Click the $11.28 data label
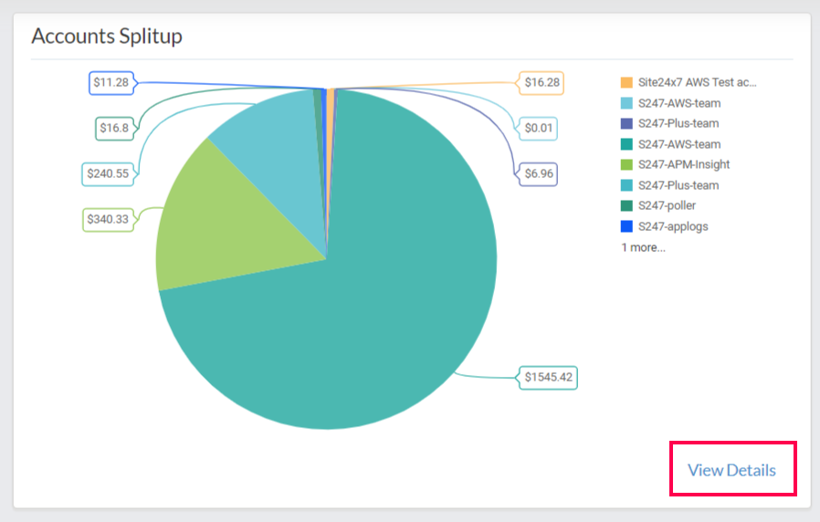The height and width of the screenshot is (522, 820). pos(111,83)
